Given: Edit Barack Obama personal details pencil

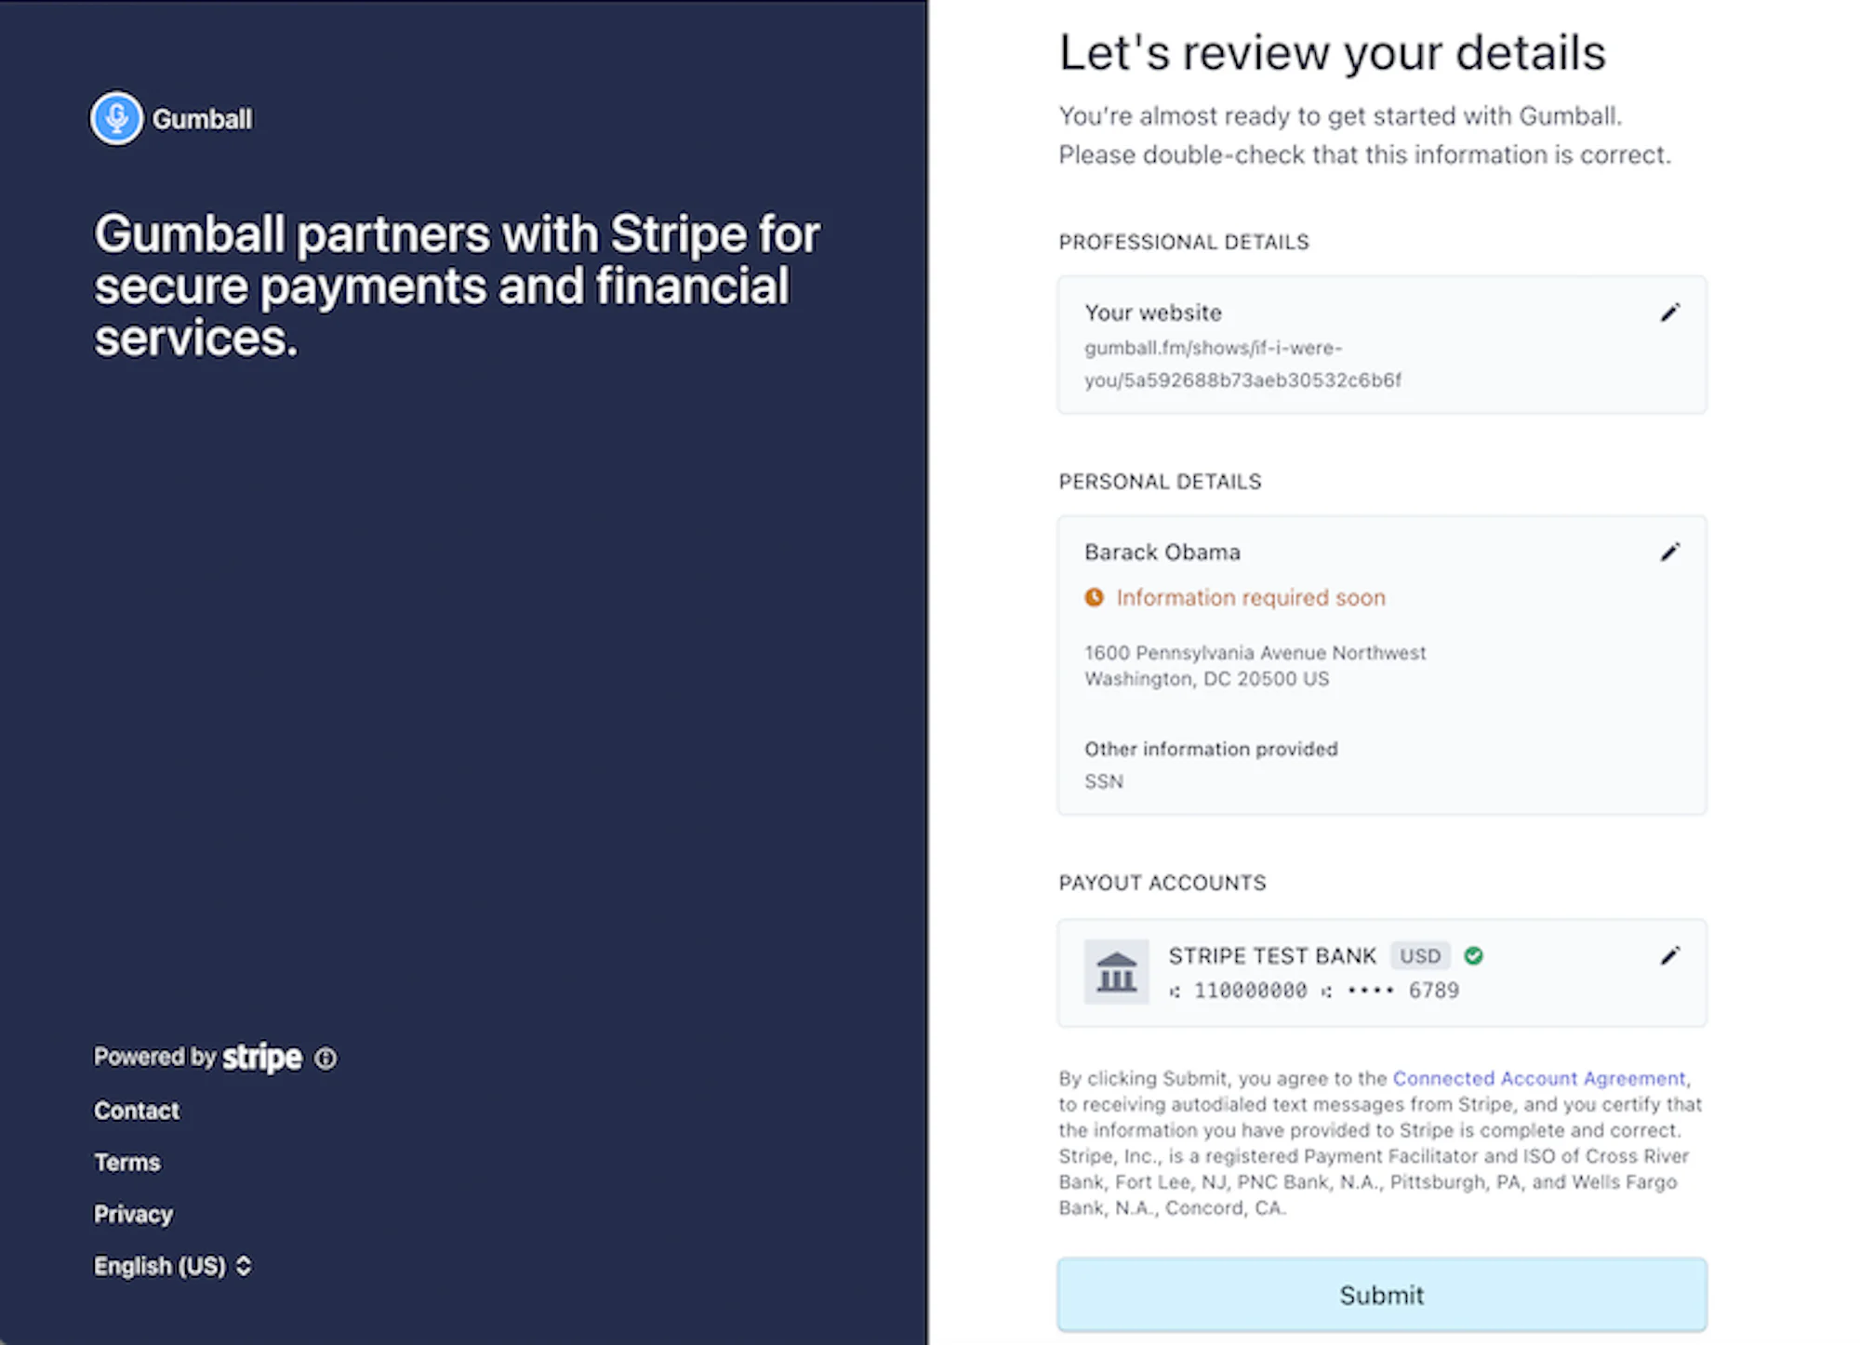Looking at the screenshot, I should [x=1670, y=553].
